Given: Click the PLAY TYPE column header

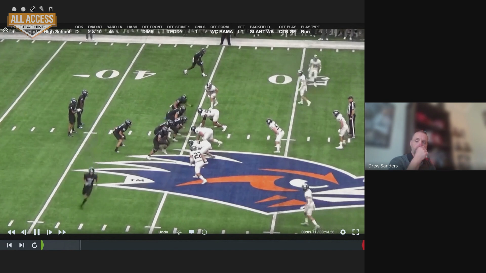Looking at the screenshot, I should pos(310,27).
